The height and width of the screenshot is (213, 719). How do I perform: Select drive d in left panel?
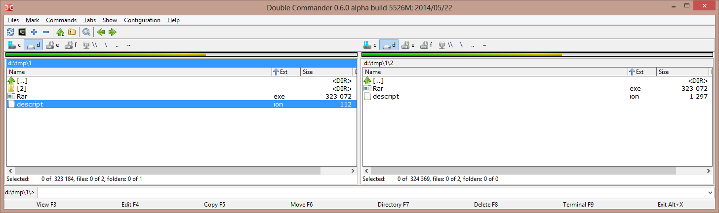point(33,45)
